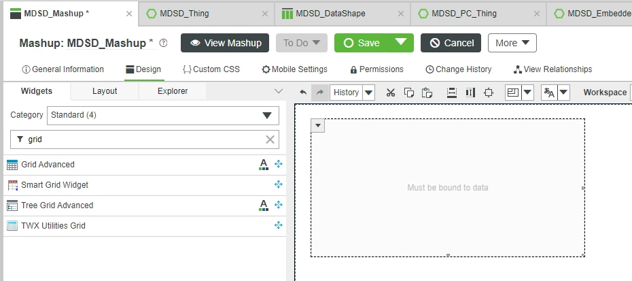Click the localization language icon button
This screenshot has height=281, width=632.
pyautogui.click(x=549, y=93)
